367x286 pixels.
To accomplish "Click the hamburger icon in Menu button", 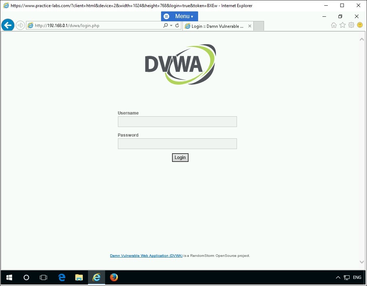I will tap(166, 16).
